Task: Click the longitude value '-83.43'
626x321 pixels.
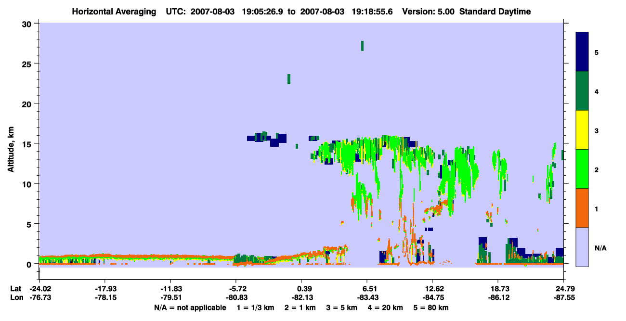Action: coord(367,297)
